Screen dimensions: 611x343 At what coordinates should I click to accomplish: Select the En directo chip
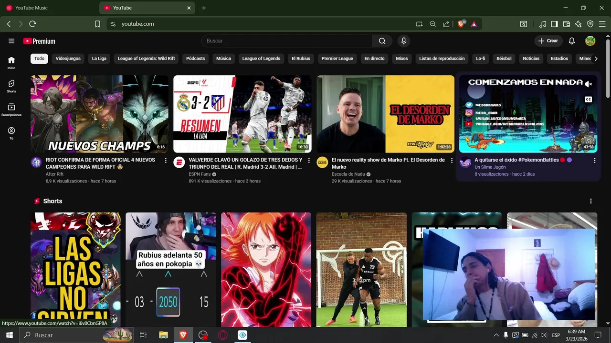[x=374, y=59]
